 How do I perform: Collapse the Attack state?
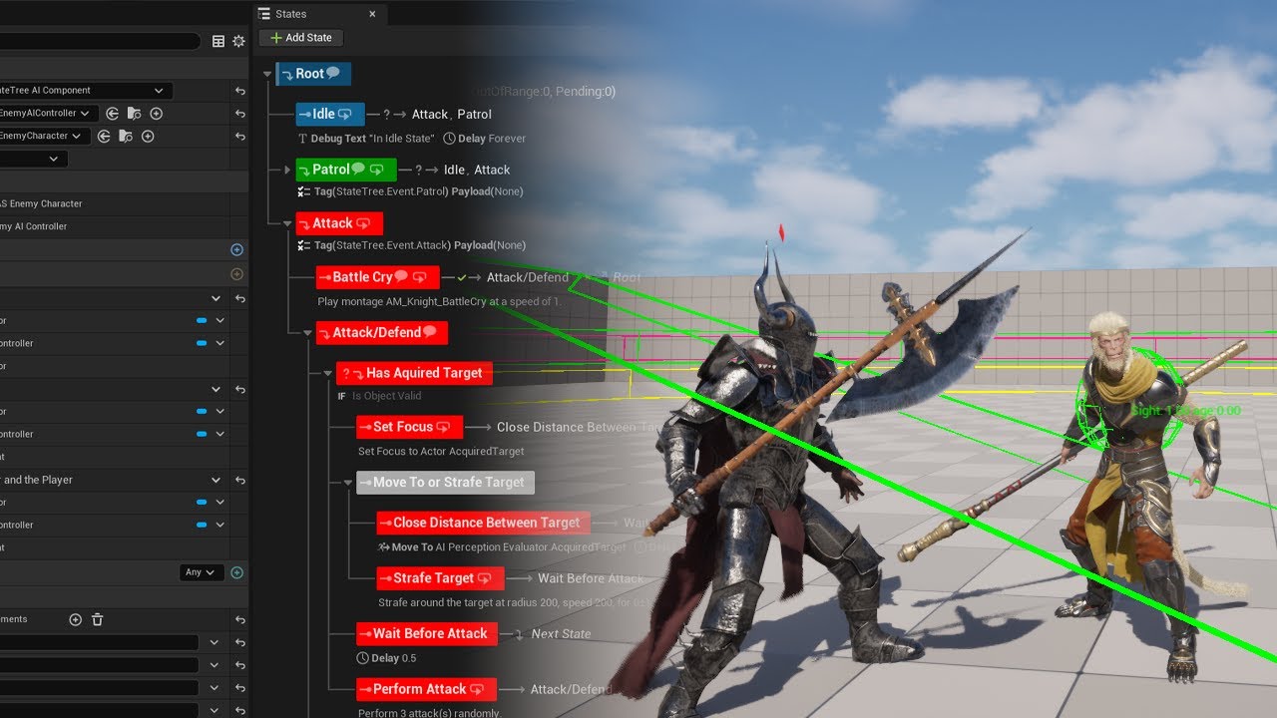point(287,223)
